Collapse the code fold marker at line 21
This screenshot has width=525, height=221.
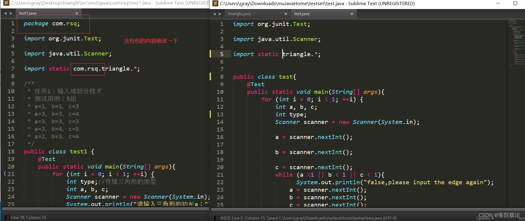click(5, 173)
